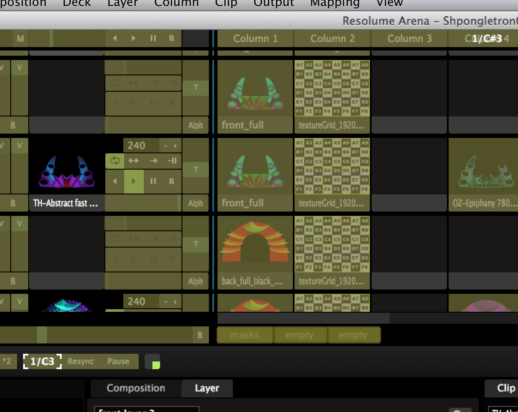Select the masks deck button
This screenshot has width=518, height=412.
244,335
